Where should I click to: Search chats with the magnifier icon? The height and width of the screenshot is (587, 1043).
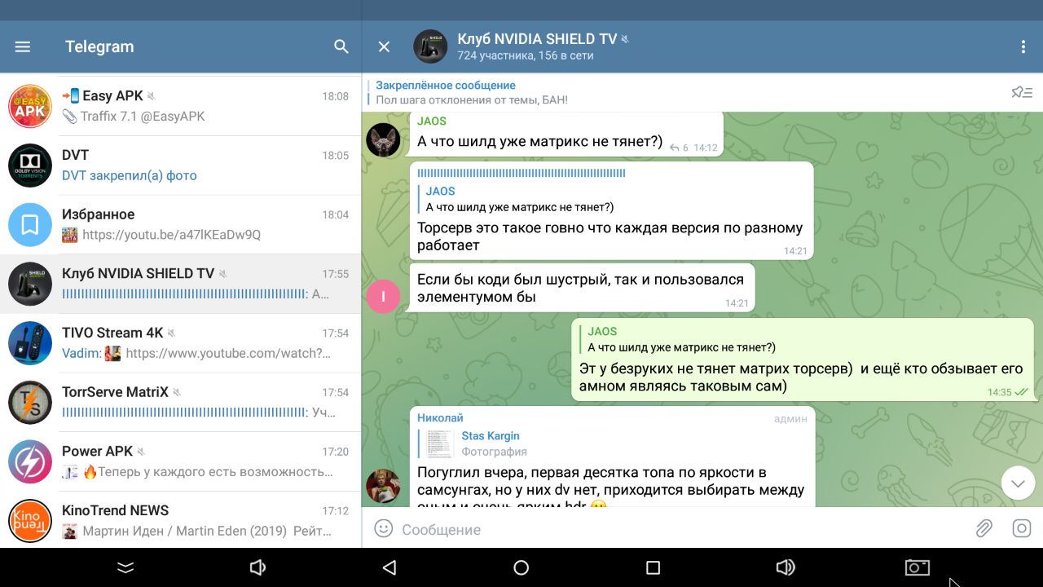[341, 46]
